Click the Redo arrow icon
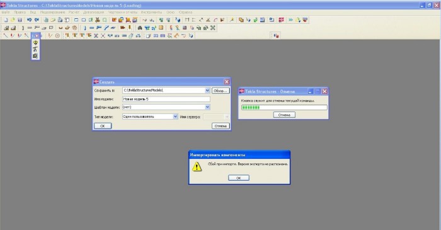The image size is (441, 230). coord(37,20)
